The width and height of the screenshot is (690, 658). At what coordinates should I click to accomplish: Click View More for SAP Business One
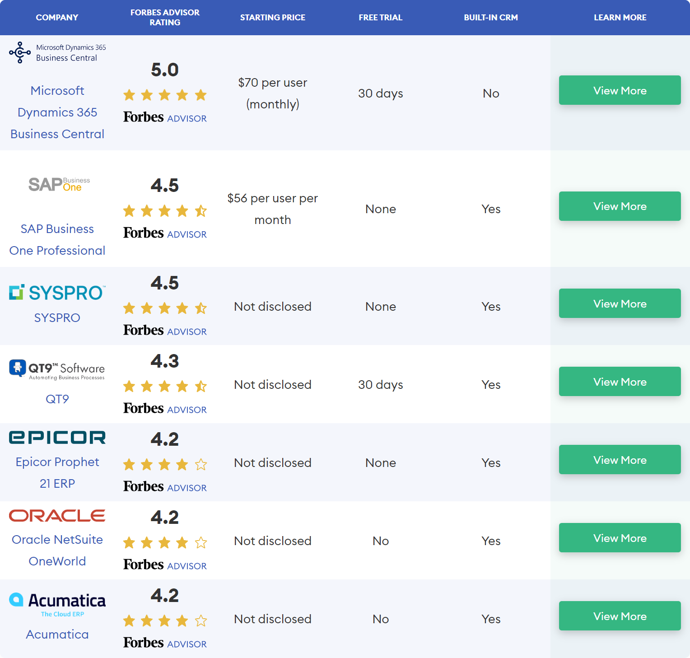(x=620, y=206)
